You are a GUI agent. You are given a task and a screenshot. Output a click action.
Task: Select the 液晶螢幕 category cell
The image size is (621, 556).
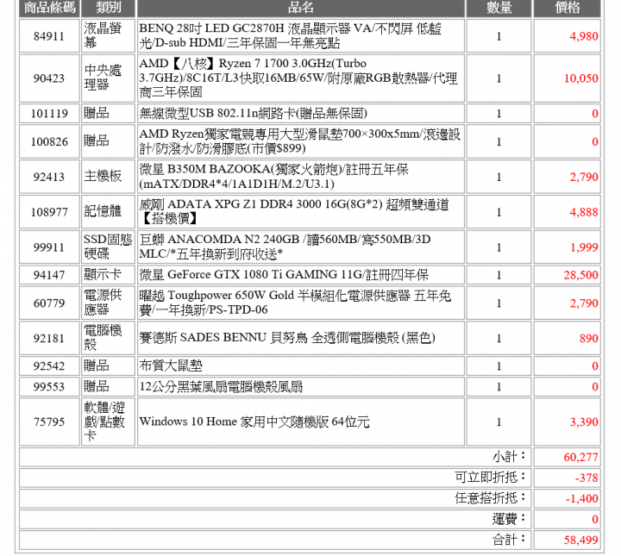[x=108, y=36]
